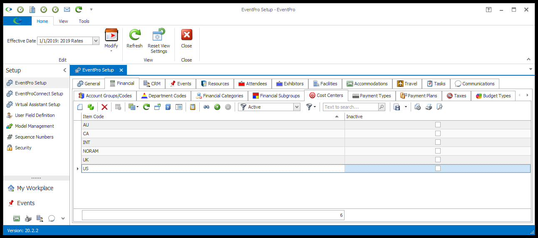Click the green refresh icon in title bar
Image resolution: width=538 pixels, height=238 pixels.
78,9
